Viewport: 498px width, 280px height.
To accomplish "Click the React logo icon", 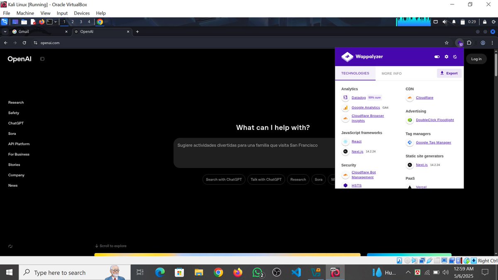I will pyautogui.click(x=345, y=141).
